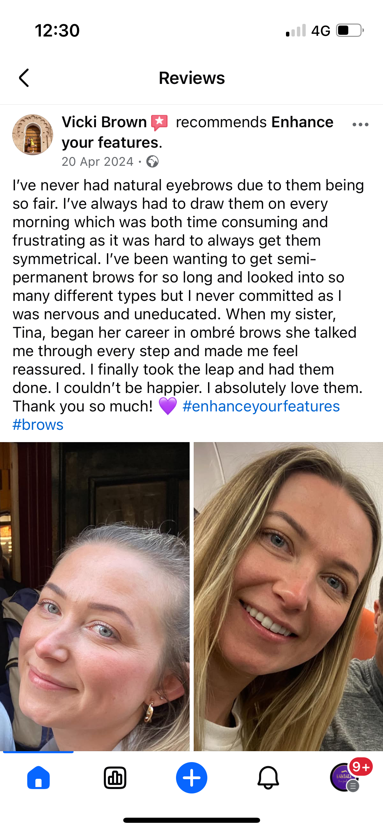Tap the #brows hashtag
Viewport: 383px width, 831px height.
[x=38, y=425]
